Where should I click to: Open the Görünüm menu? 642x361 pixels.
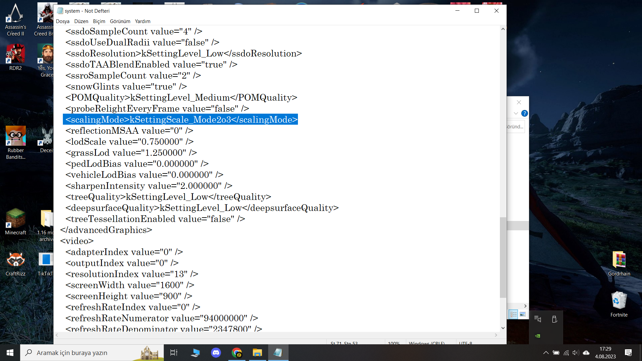point(120,21)
